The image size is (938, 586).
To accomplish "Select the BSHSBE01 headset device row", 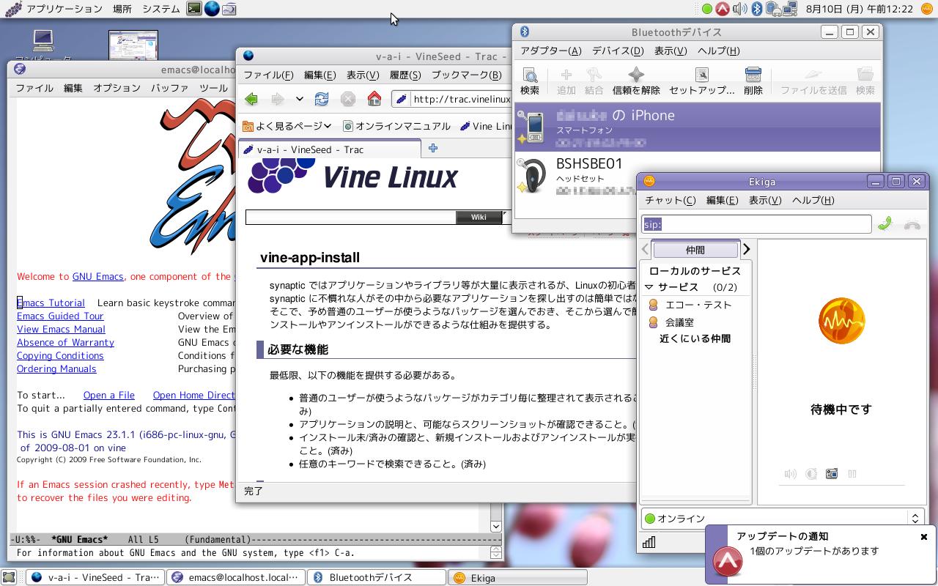I will tap(697, 175).
